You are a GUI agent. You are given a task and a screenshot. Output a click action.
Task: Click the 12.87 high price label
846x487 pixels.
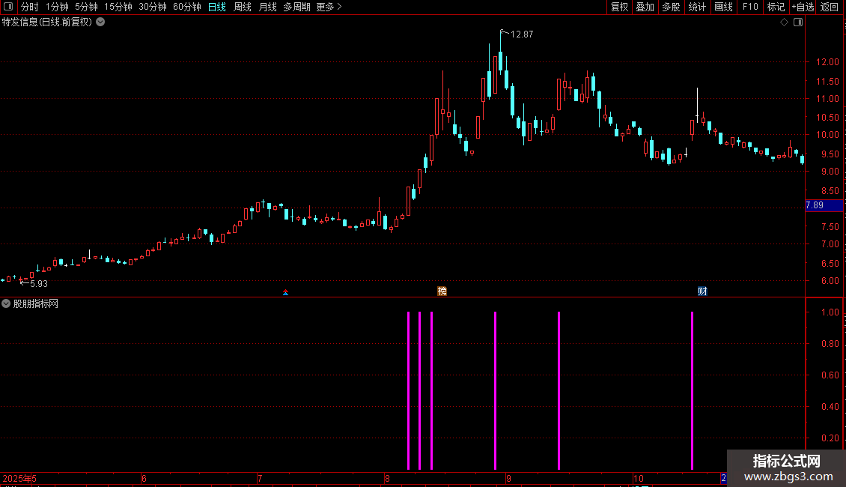[x=521, y=34]
